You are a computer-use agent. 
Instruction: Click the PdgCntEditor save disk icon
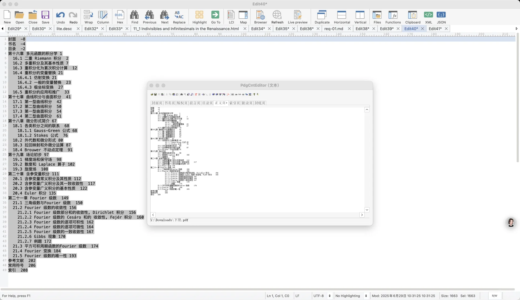pos(155,94)
